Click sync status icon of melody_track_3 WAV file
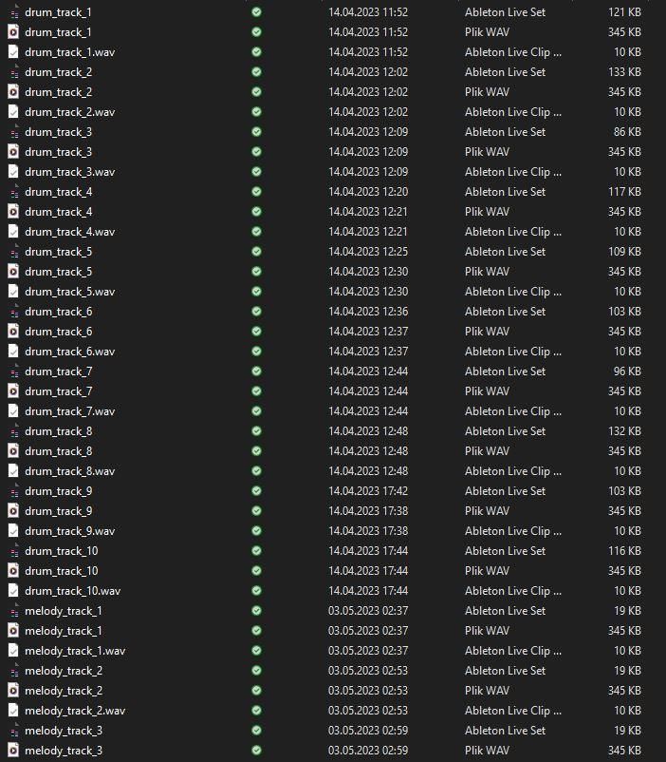Viewport: 666px width, 762px height. point(257,750)
